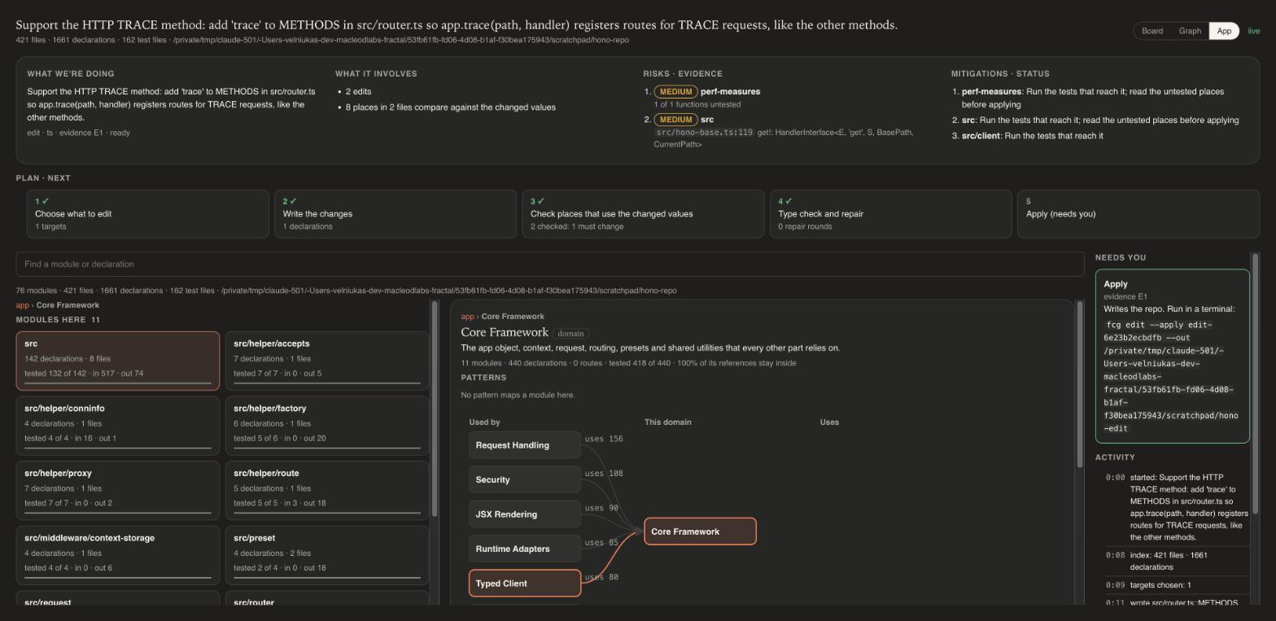
Task: Switch to the Board view tab
Action: (1151, 31)
